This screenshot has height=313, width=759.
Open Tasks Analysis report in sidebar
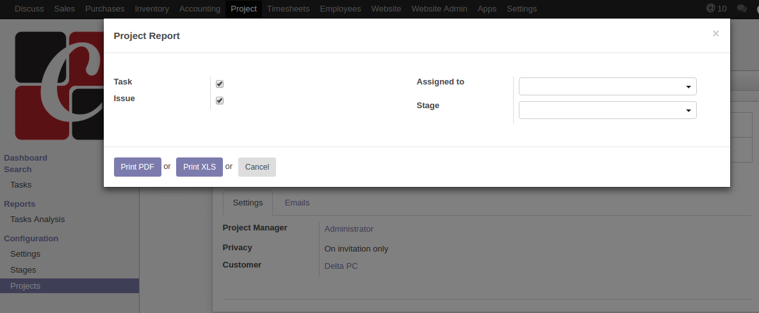(37, 220)
